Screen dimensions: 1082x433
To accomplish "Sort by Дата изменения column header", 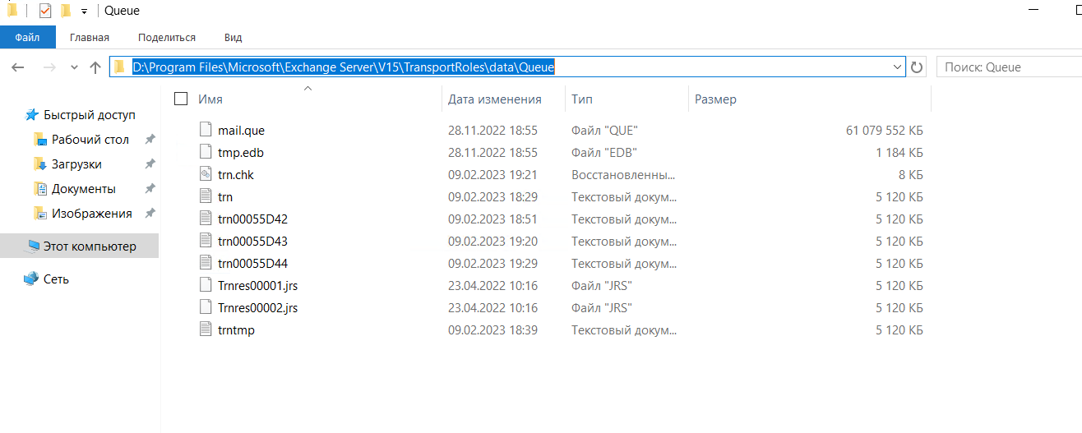I will 494,99.
